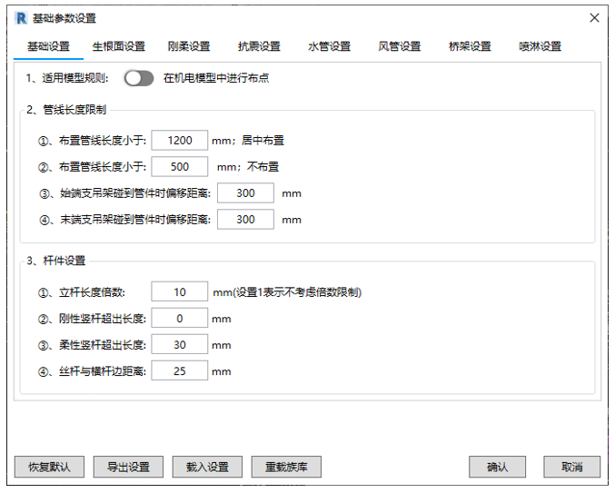Toggle the 适用模型规则 switch
Viewport: 615px width, 493px height.
tap(139, 78)
